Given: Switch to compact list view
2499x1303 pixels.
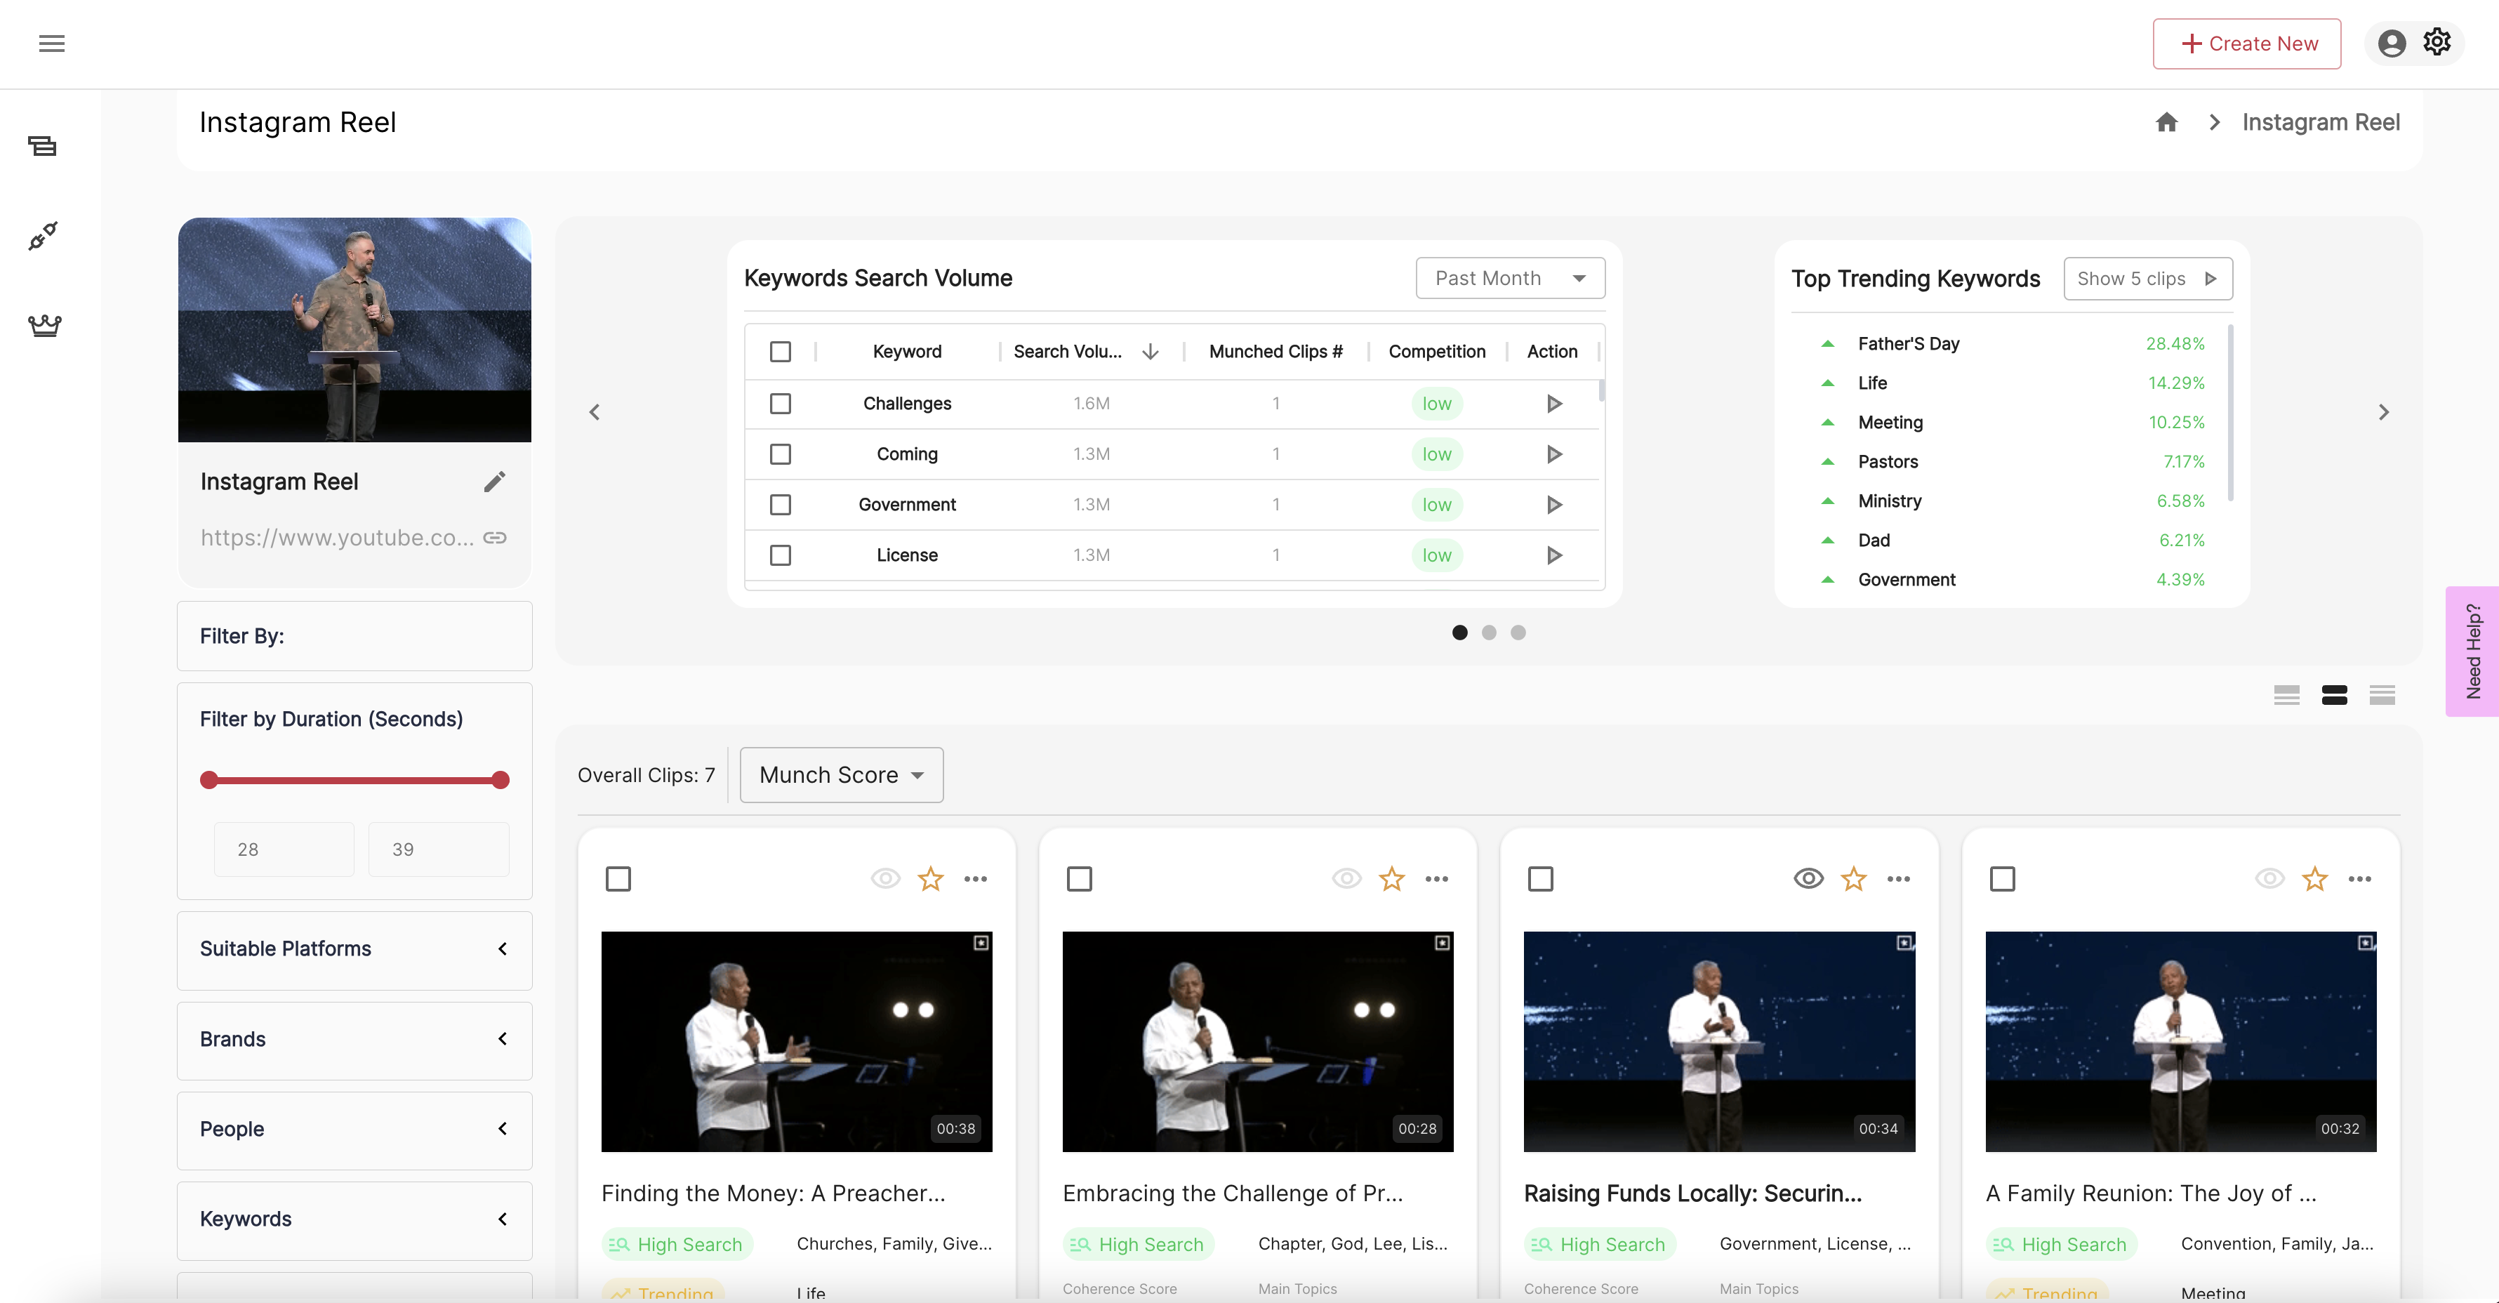Looking at the screenshot, I should pyautogui.click(x=2286, y=694).
